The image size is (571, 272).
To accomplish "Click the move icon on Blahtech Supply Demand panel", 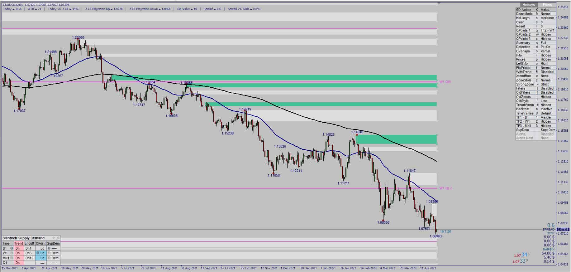I will tap(54, 238).
